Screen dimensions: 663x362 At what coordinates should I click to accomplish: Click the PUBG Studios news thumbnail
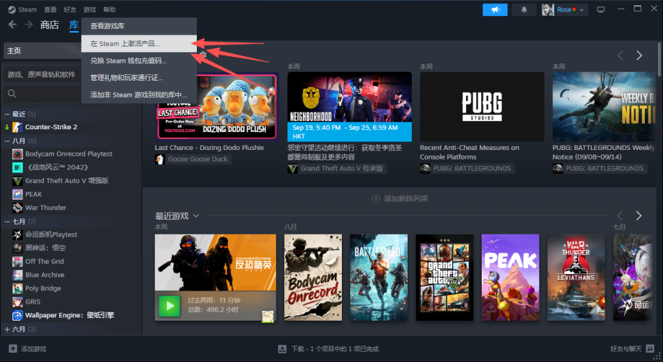coord(482,107)
